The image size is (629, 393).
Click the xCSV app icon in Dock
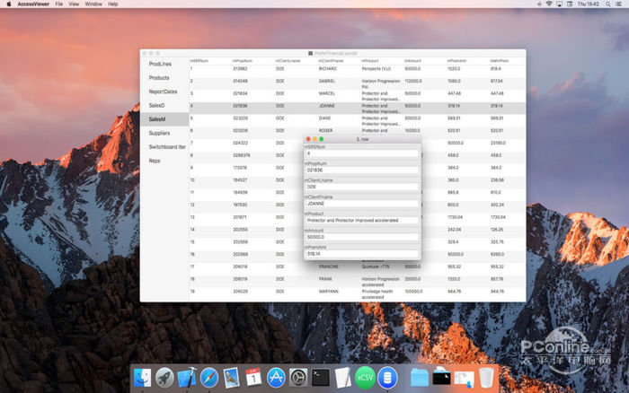365,379
